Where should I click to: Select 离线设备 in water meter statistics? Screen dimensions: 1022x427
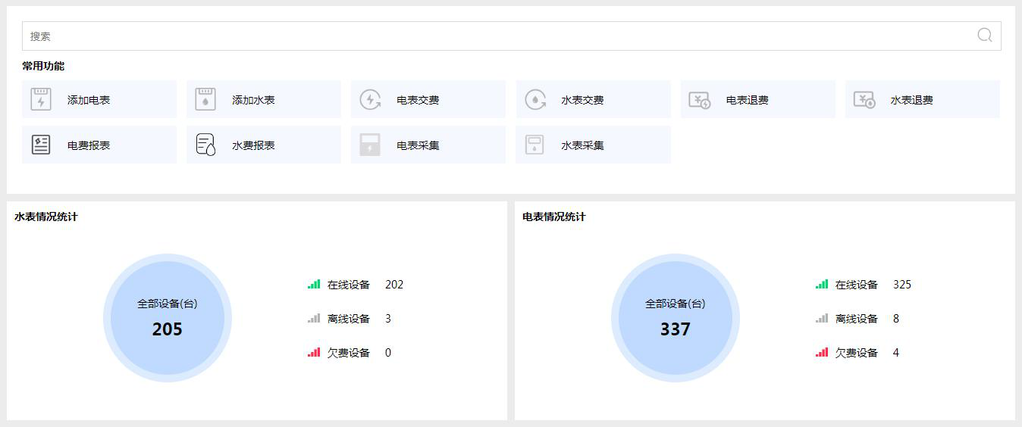coord(349,319)
